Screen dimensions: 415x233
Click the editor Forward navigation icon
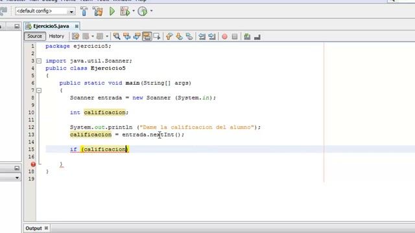(x=100, y=36)
